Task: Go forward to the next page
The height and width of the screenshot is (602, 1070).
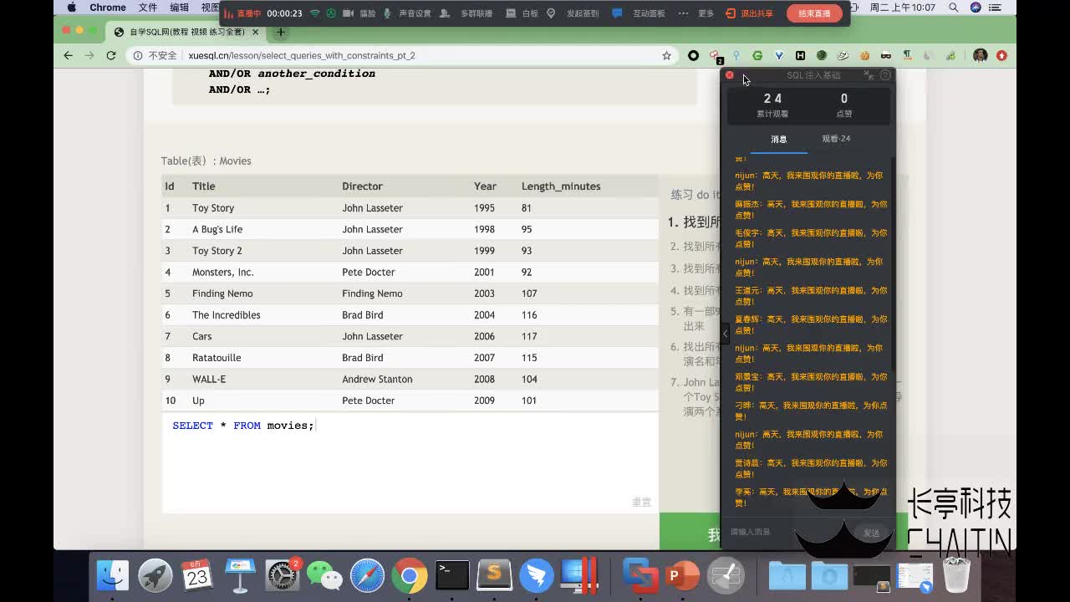Action: [x=90, y=55]
